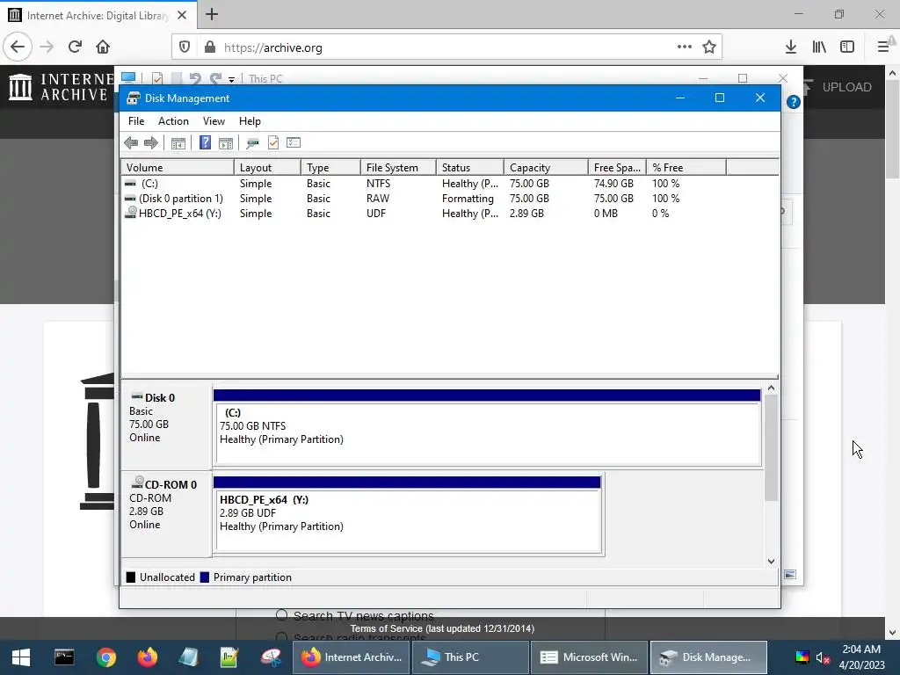Click the archive.org address bar
This screenshot has width=900, height=675.
tap(447, 47)
